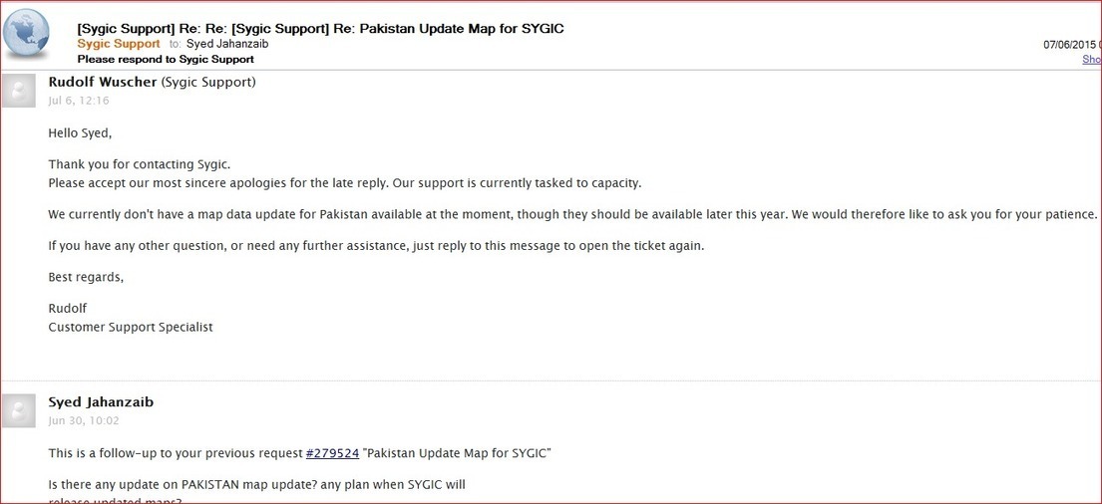
Task: Click avatar beside the Jun 30 message
Action: pos(19,410)
